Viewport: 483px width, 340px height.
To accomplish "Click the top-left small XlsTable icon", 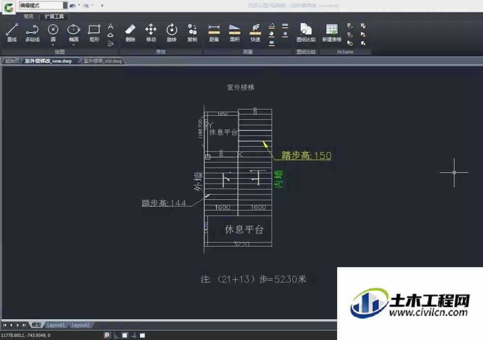I will (350, 26).
